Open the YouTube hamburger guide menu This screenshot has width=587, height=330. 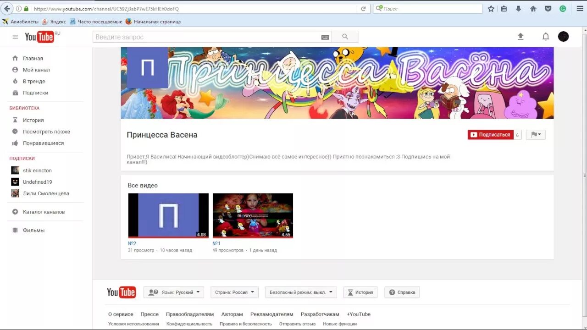point(15,37)
